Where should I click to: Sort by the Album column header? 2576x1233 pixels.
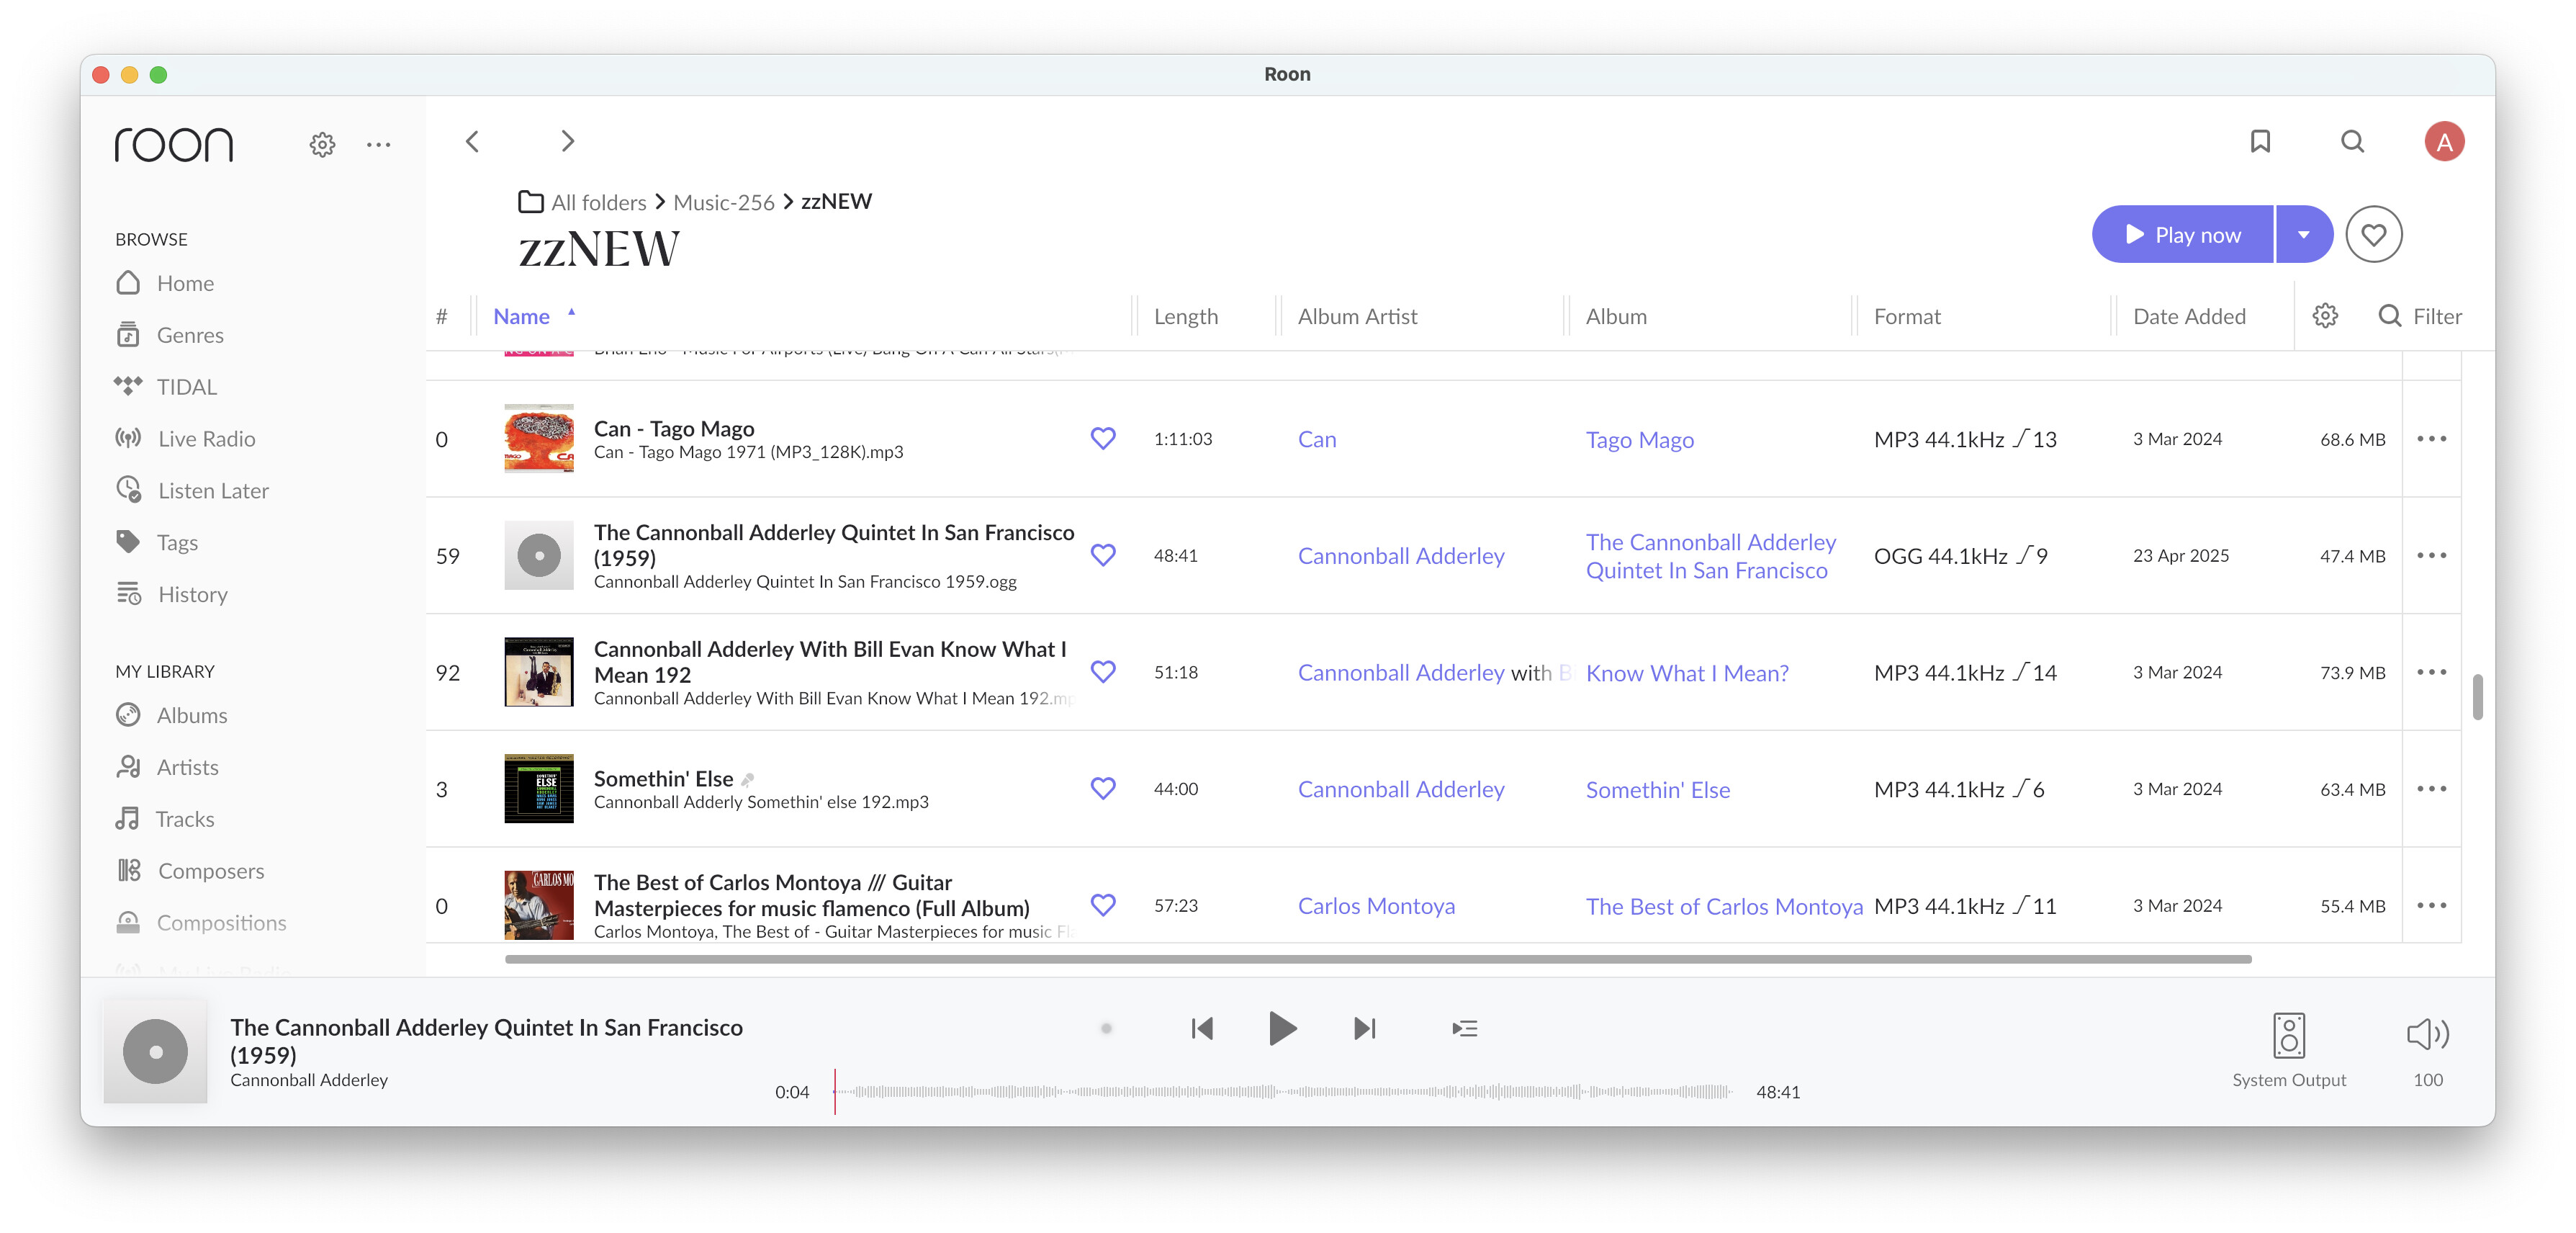coord(1616,316)
